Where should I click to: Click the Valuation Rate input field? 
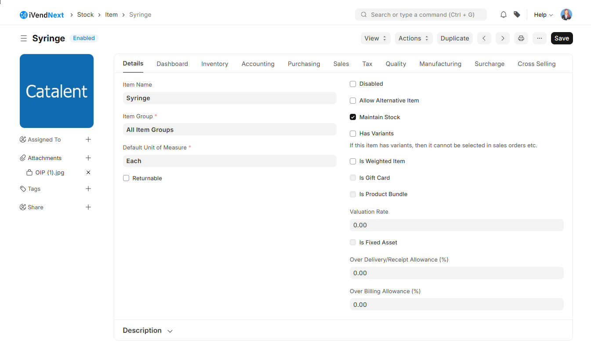tap(456, 225)
